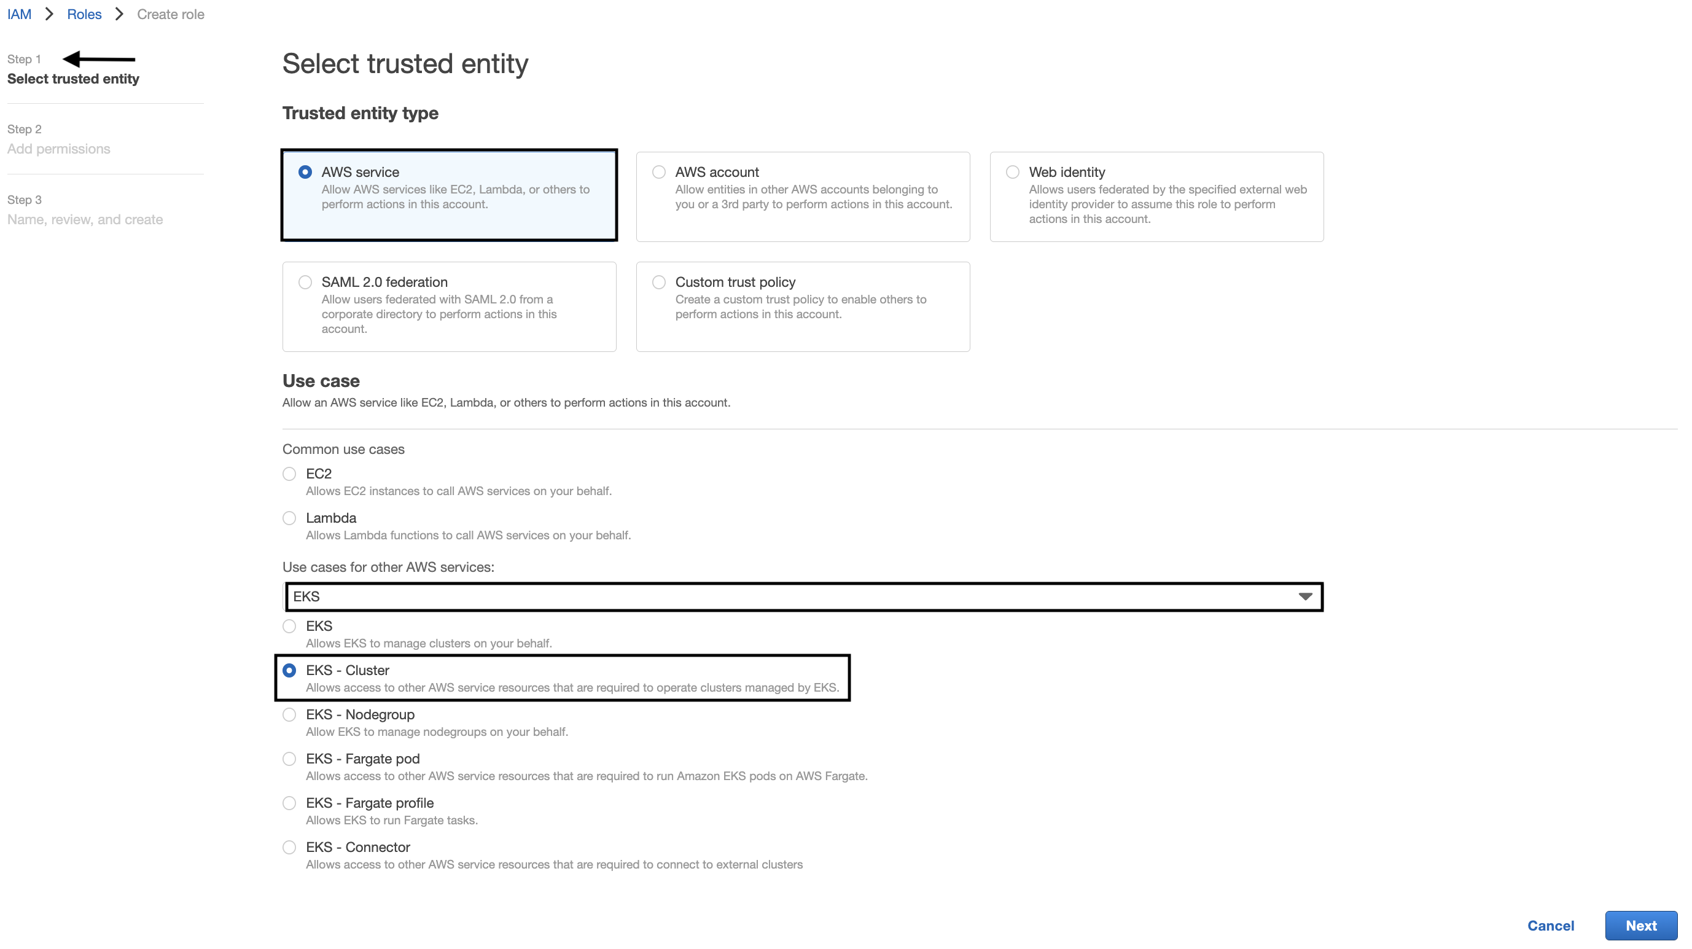Viewport: 1692px width, 949px height.
Task: Click the dropdown arrow for other AWS services
Action: coord(1304,596)
